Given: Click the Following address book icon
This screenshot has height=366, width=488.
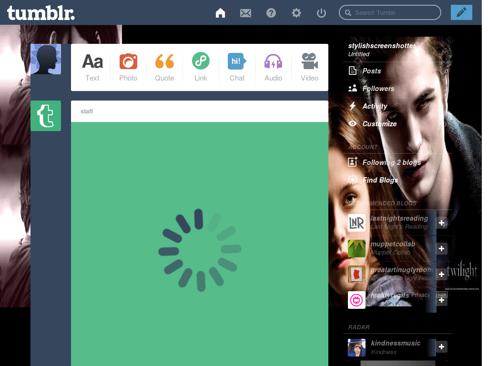Looking at the screenshot, I should tap(352, 162).
